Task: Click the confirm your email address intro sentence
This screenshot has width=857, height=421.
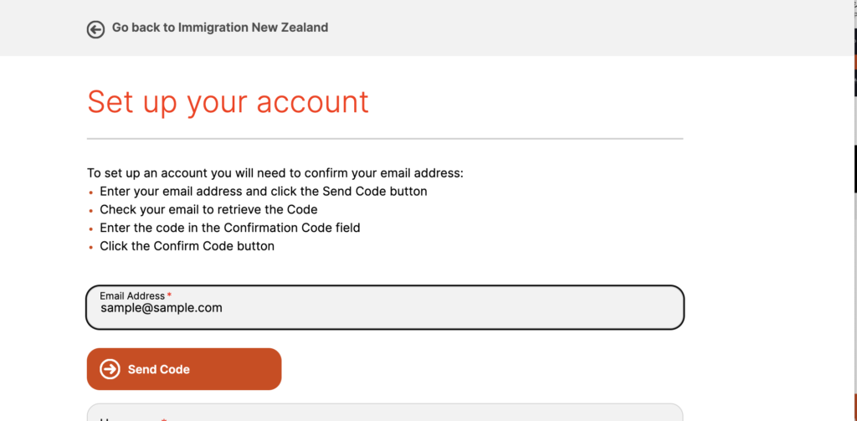Action: click(x=275, y=173)
